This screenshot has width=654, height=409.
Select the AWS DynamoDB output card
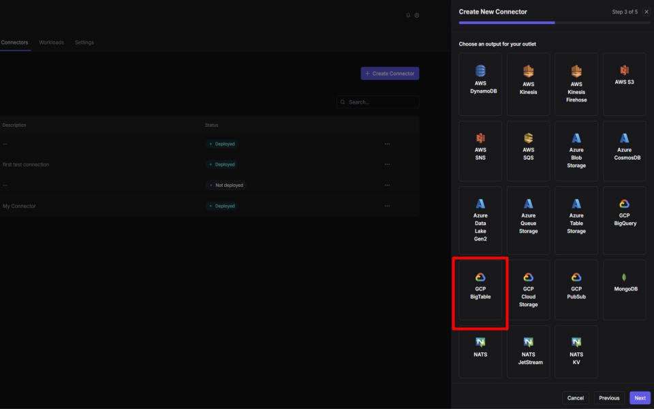click(x=480, y=85)
